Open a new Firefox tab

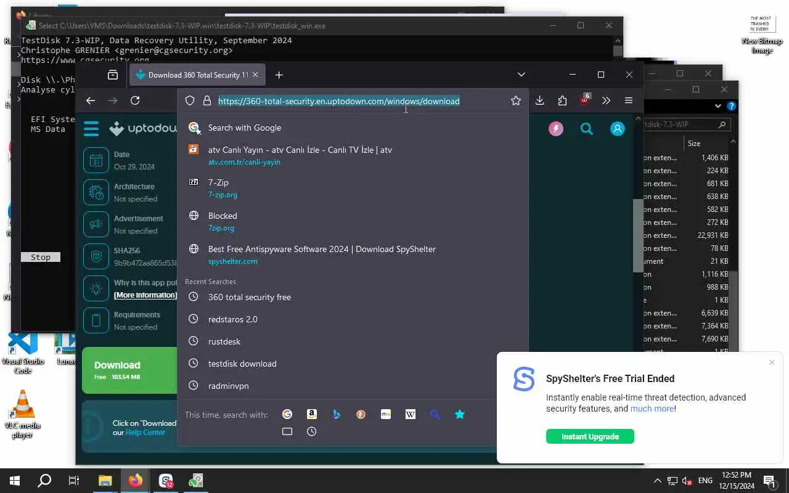click(279, 75)
